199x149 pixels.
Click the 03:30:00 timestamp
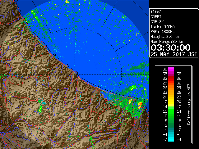pos(171,47)
